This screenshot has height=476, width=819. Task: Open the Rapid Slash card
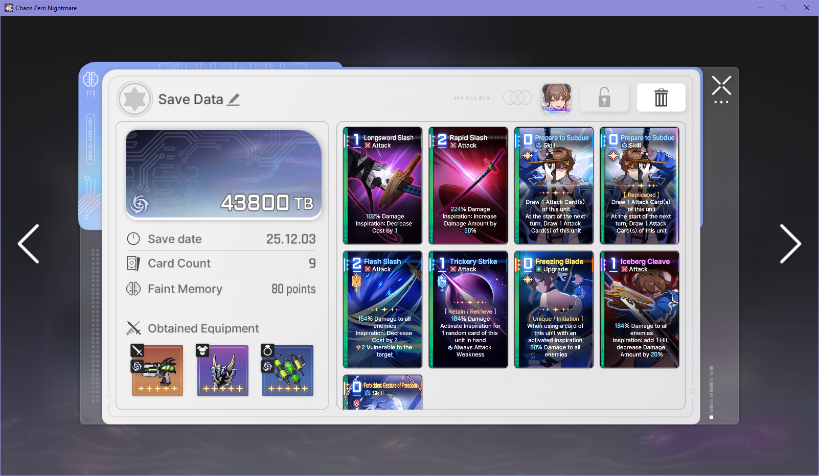tap(468, 186)
